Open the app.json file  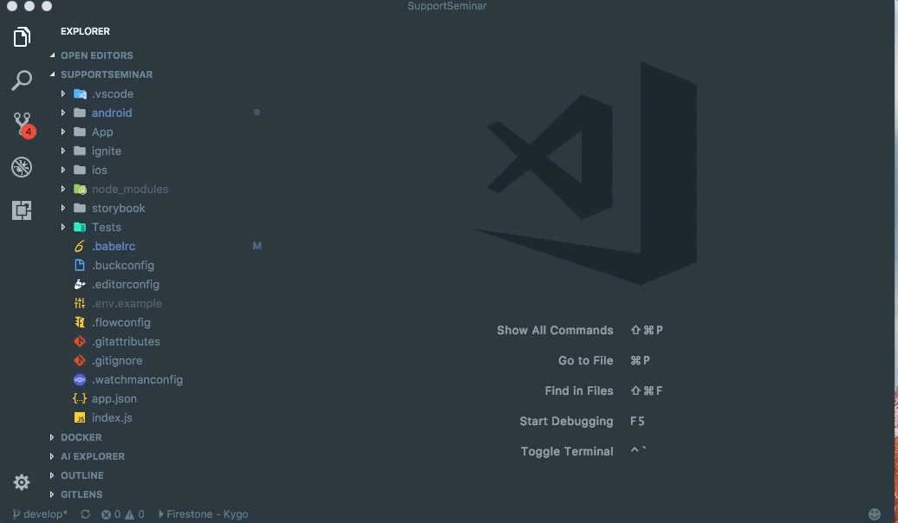click(114, 399)
